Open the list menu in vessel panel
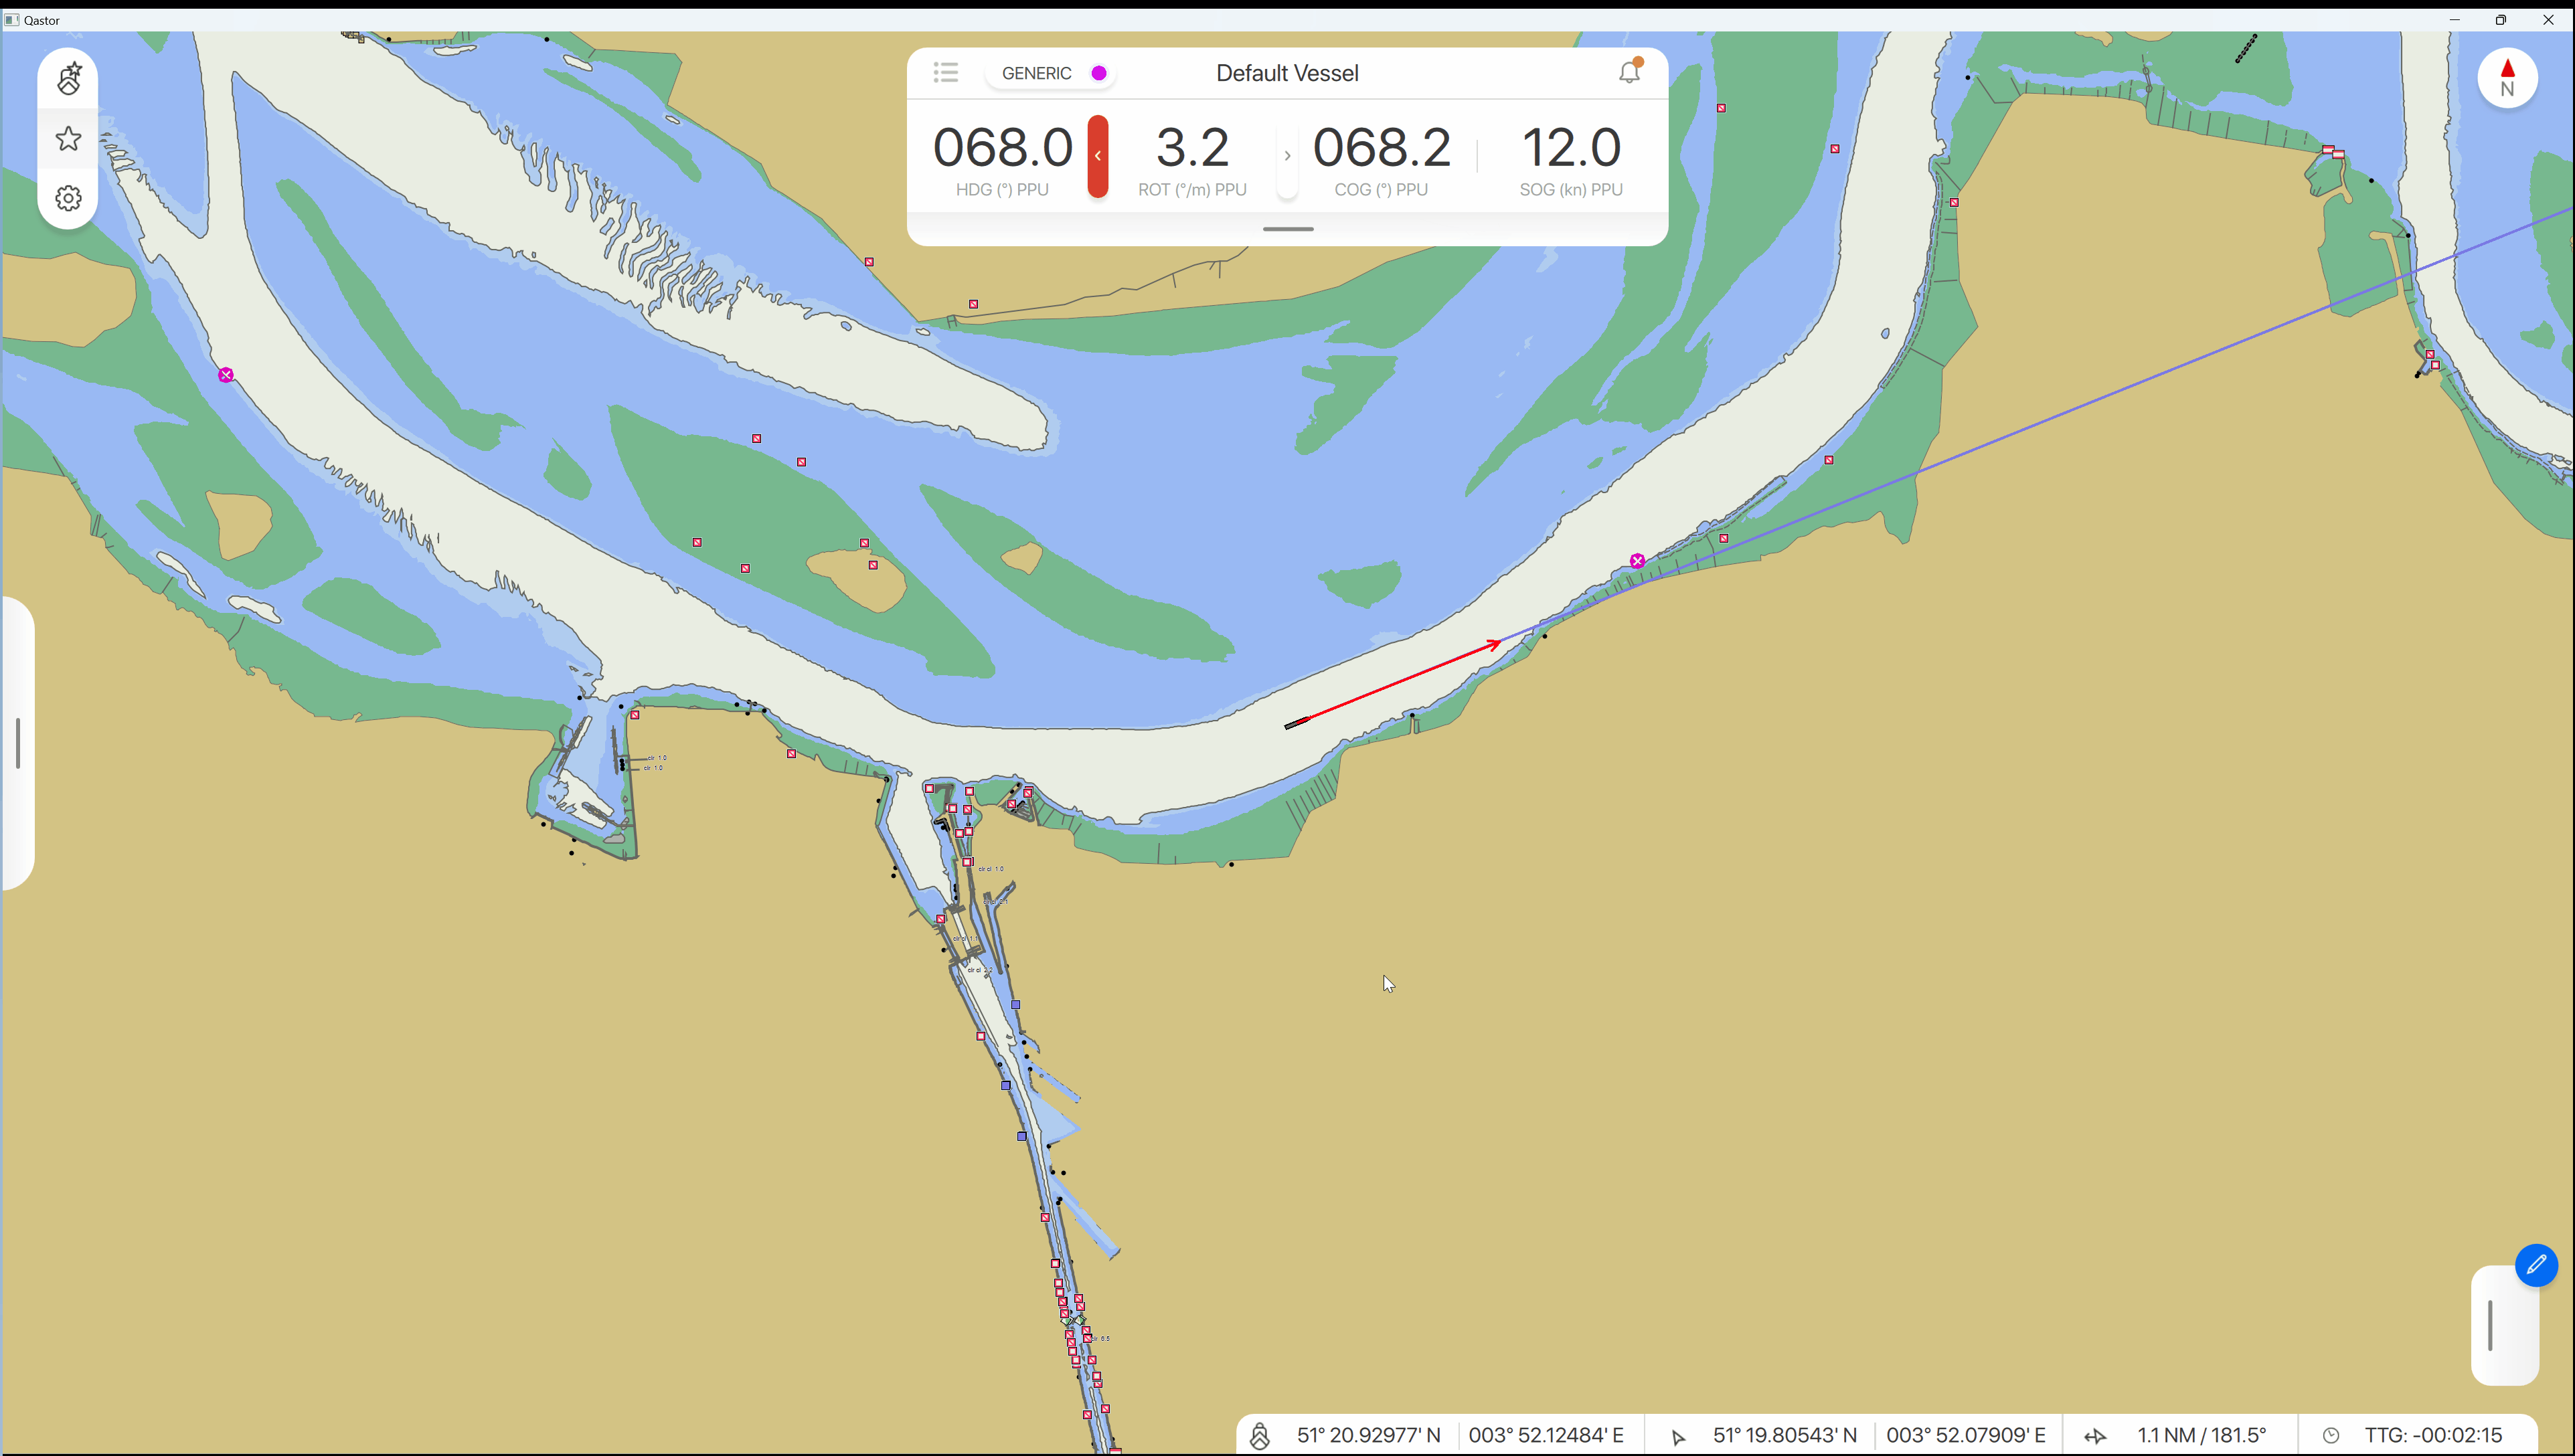Screen dimensions: 2575x1456 pyautogui.click(x=945, y=72)
